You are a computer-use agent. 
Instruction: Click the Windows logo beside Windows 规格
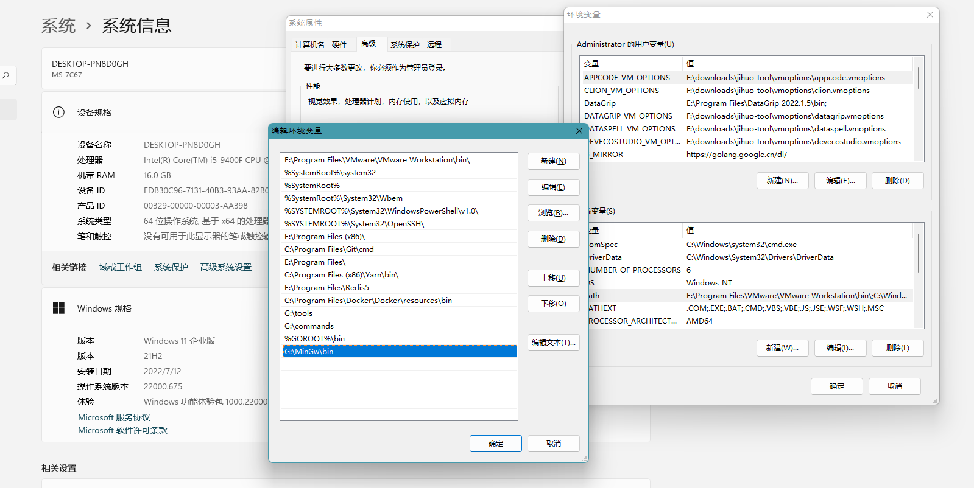(58, 308)
